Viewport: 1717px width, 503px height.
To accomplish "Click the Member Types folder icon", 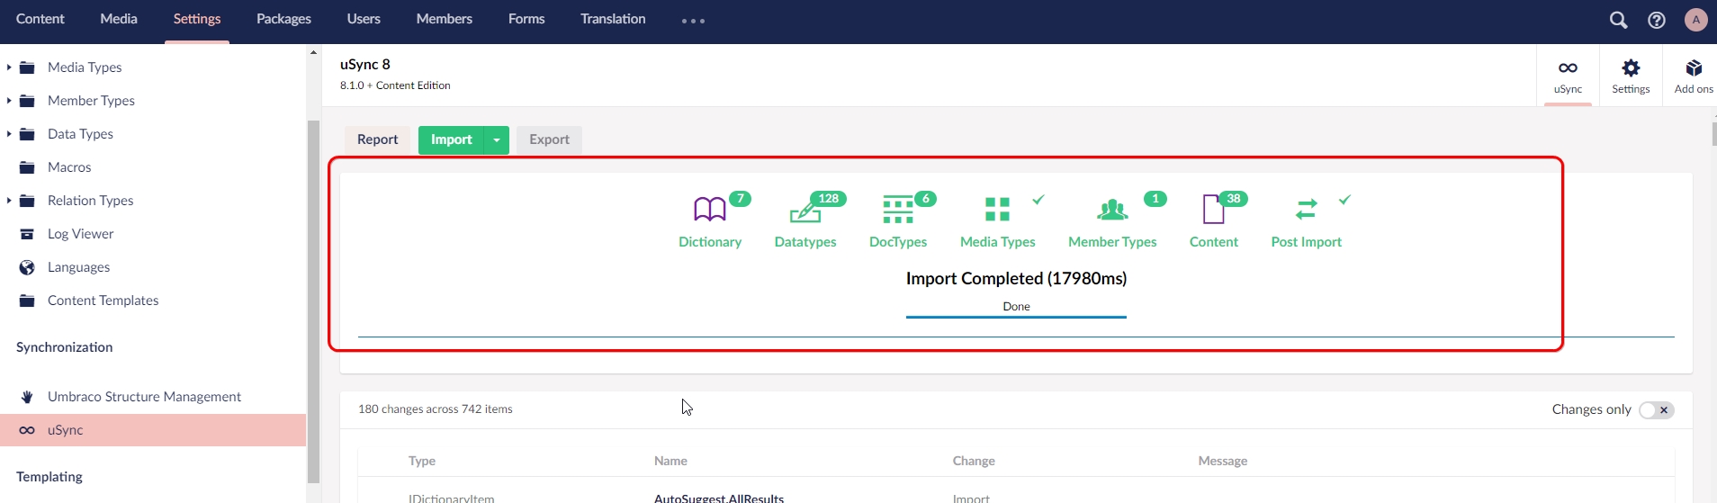I will click(27, 101).
